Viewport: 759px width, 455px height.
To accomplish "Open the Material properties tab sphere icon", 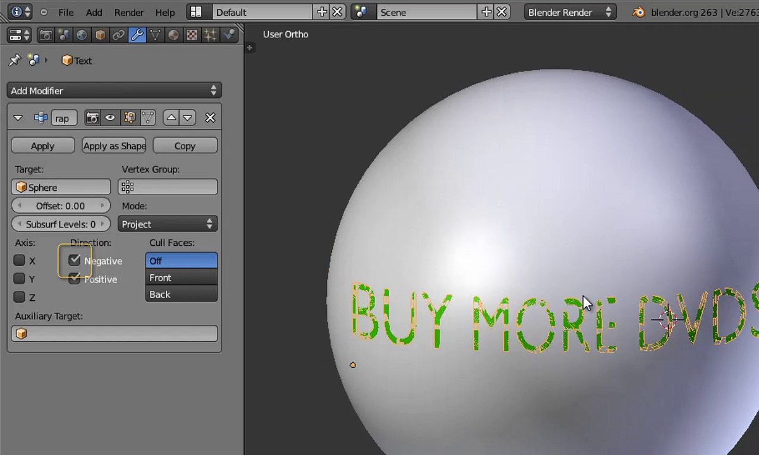I will [174, 35].
